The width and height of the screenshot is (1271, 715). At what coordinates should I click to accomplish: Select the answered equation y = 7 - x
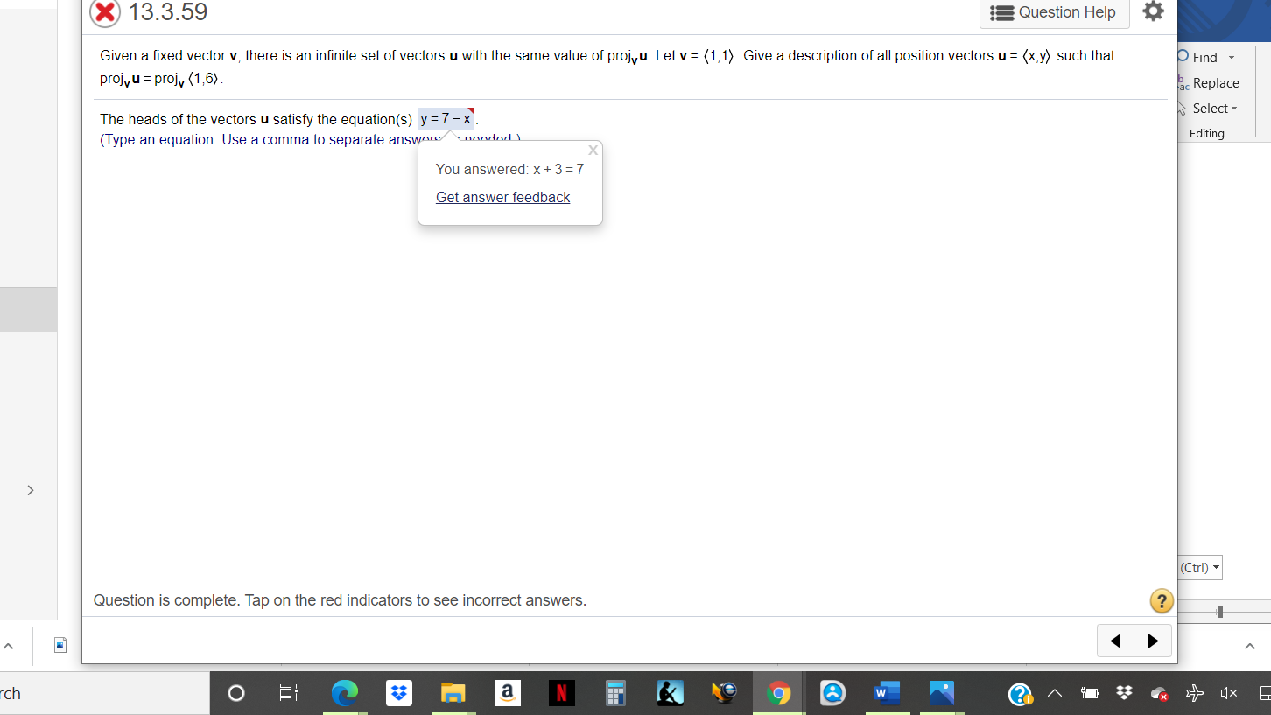coord(444,117)
